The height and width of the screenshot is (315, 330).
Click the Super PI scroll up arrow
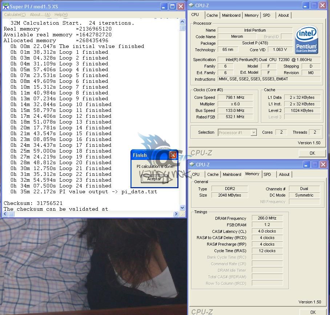[x=182, y=21]
